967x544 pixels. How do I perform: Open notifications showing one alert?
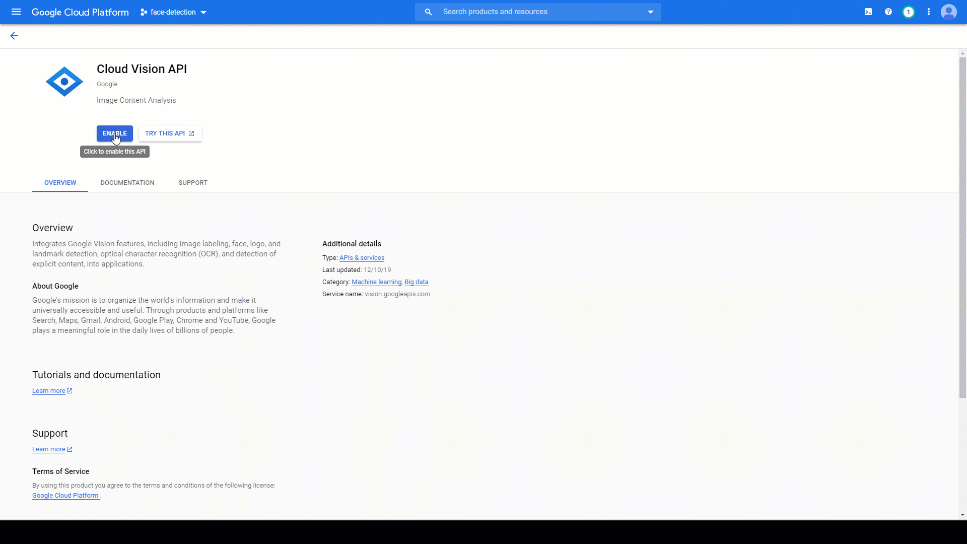909,12
